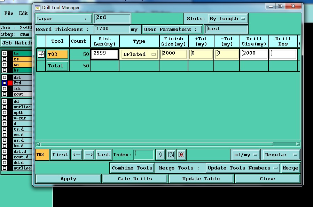Click the horizontal scrollbar of tool table
Image resolution: width=313 pixels, height=207 pixels.
point(157,144)
